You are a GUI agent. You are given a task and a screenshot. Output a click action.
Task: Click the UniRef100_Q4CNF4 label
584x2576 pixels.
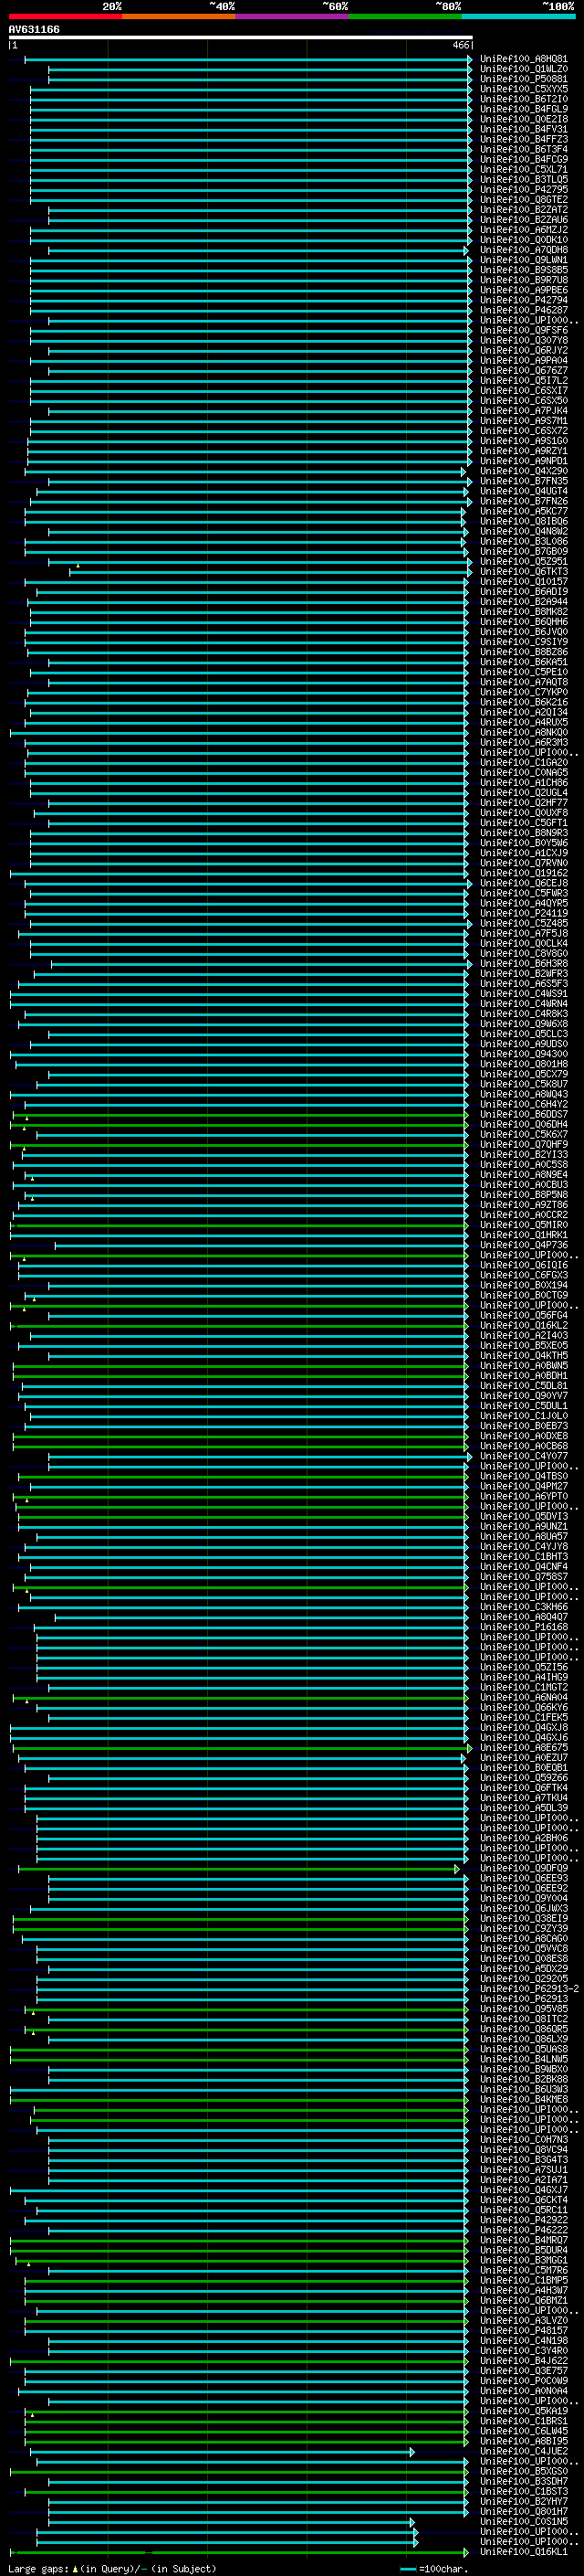pos(523,1567)
